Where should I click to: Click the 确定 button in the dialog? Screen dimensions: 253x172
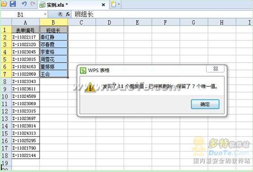205,104
